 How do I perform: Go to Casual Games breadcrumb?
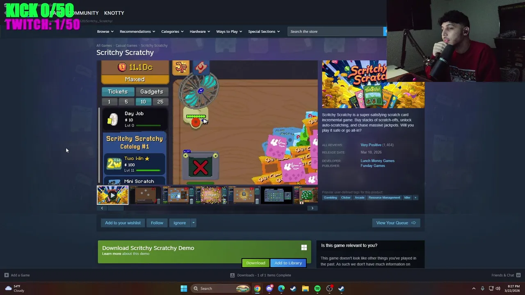click(x=126, y=45)
